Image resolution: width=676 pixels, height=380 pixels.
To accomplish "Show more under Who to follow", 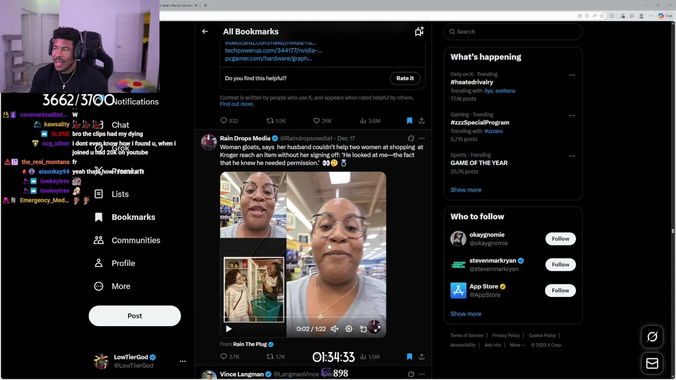I will (466, 314).
